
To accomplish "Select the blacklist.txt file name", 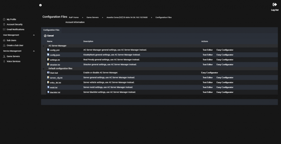I will pyautogui.click(x=55, y=93).
